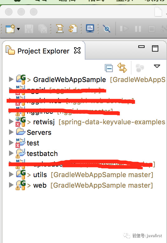Image resolution: width=167 pixels, height=243 pixels.
Task: Expand the Servers folder
Action: click(11, 132)
